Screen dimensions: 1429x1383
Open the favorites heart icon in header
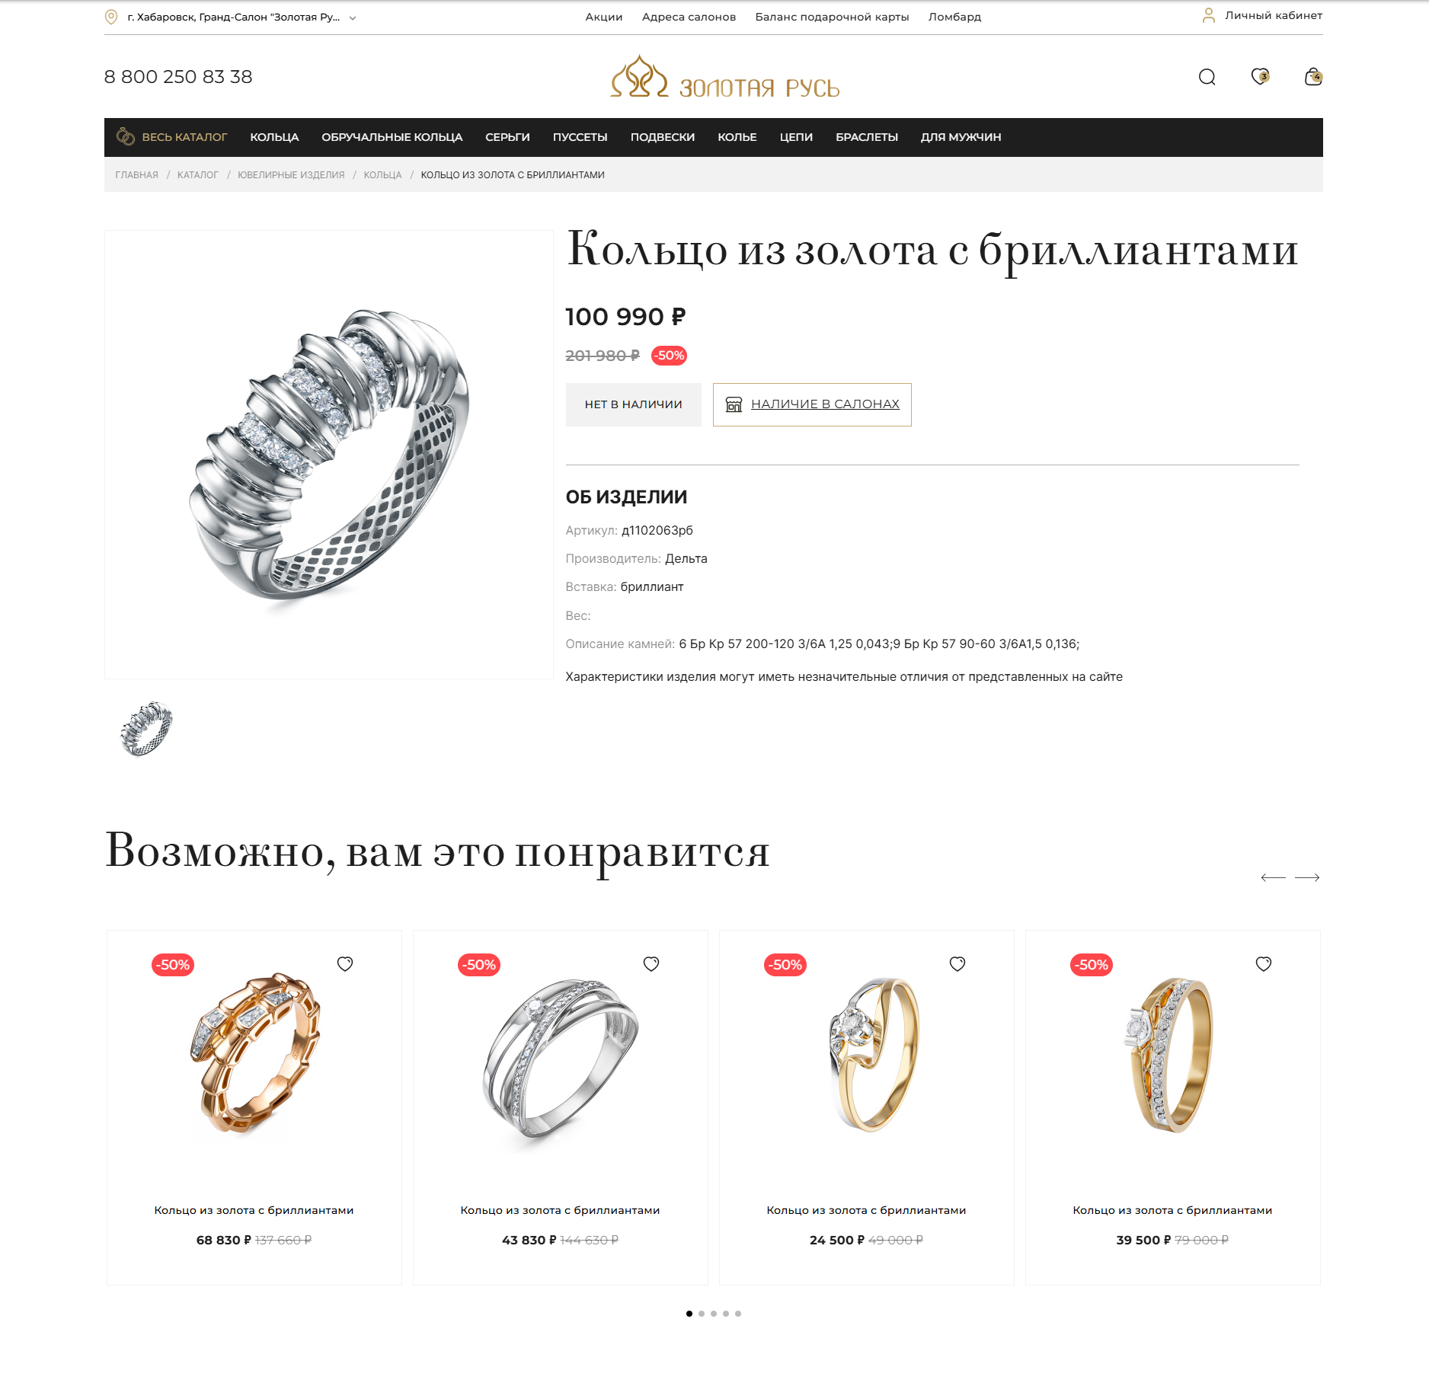click(x=1260, y=76)
